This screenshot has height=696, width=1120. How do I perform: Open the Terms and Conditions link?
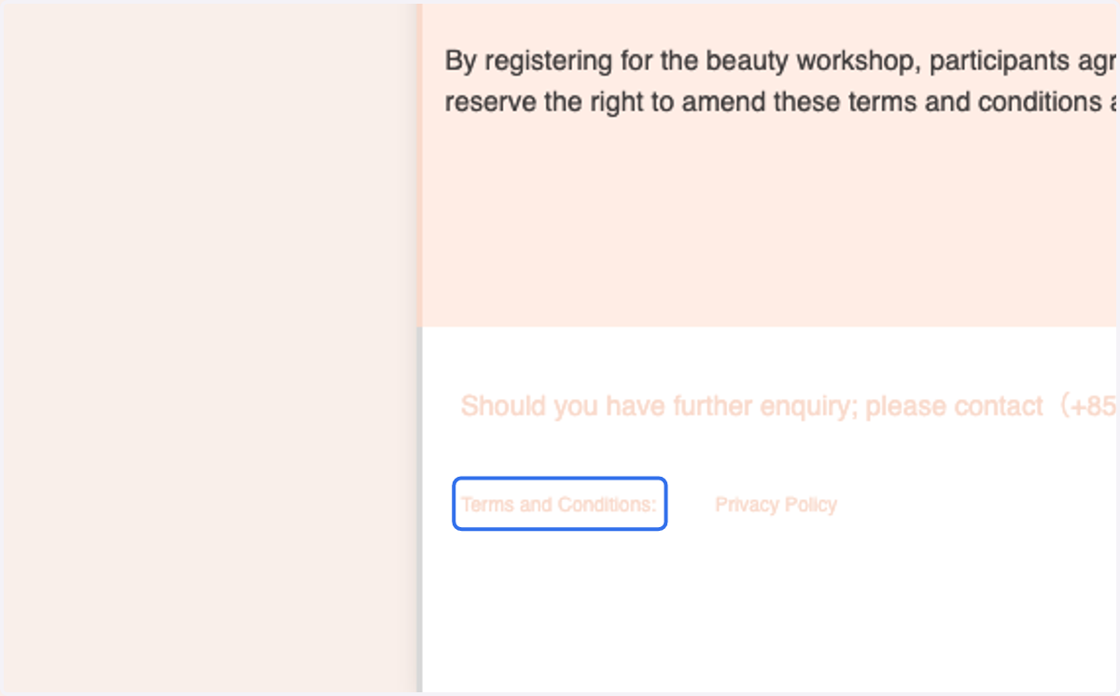(x=559, y=504)
